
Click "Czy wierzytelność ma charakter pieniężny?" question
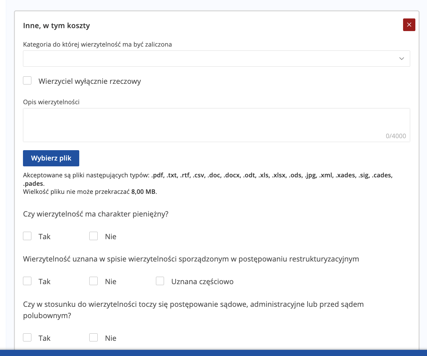click(x=96, y=214)
